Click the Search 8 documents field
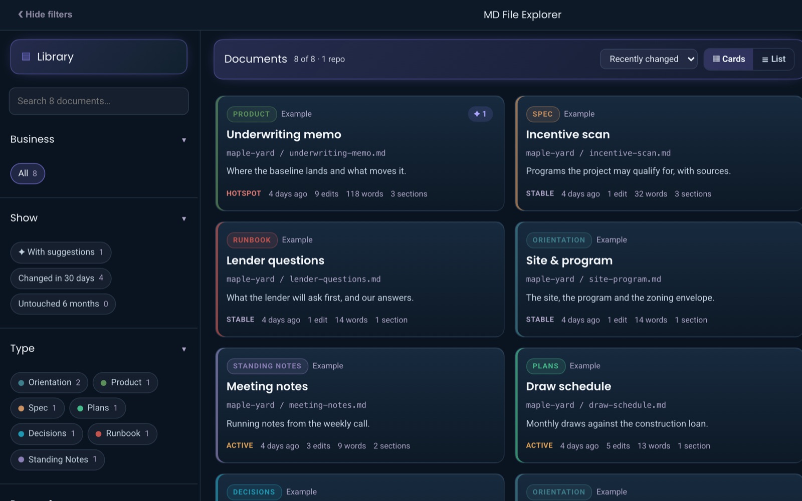 99,101
